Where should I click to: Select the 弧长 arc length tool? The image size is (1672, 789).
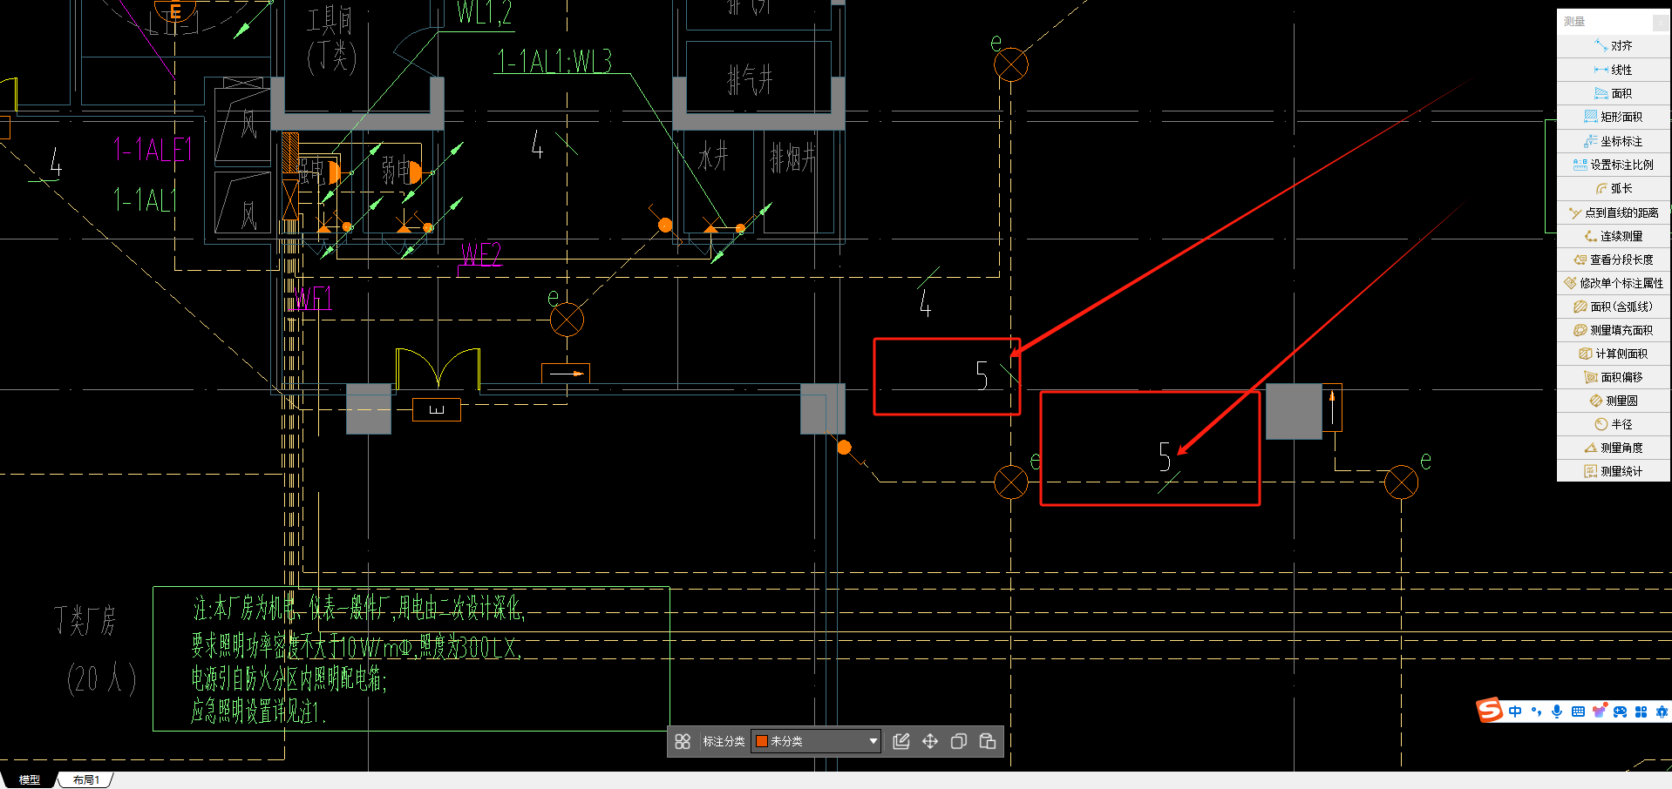coord(1613,188)
